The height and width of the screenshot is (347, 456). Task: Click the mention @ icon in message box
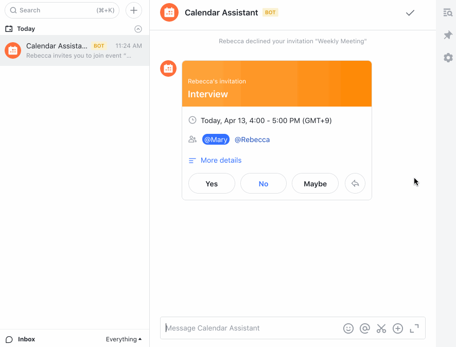tap(365, 328)
